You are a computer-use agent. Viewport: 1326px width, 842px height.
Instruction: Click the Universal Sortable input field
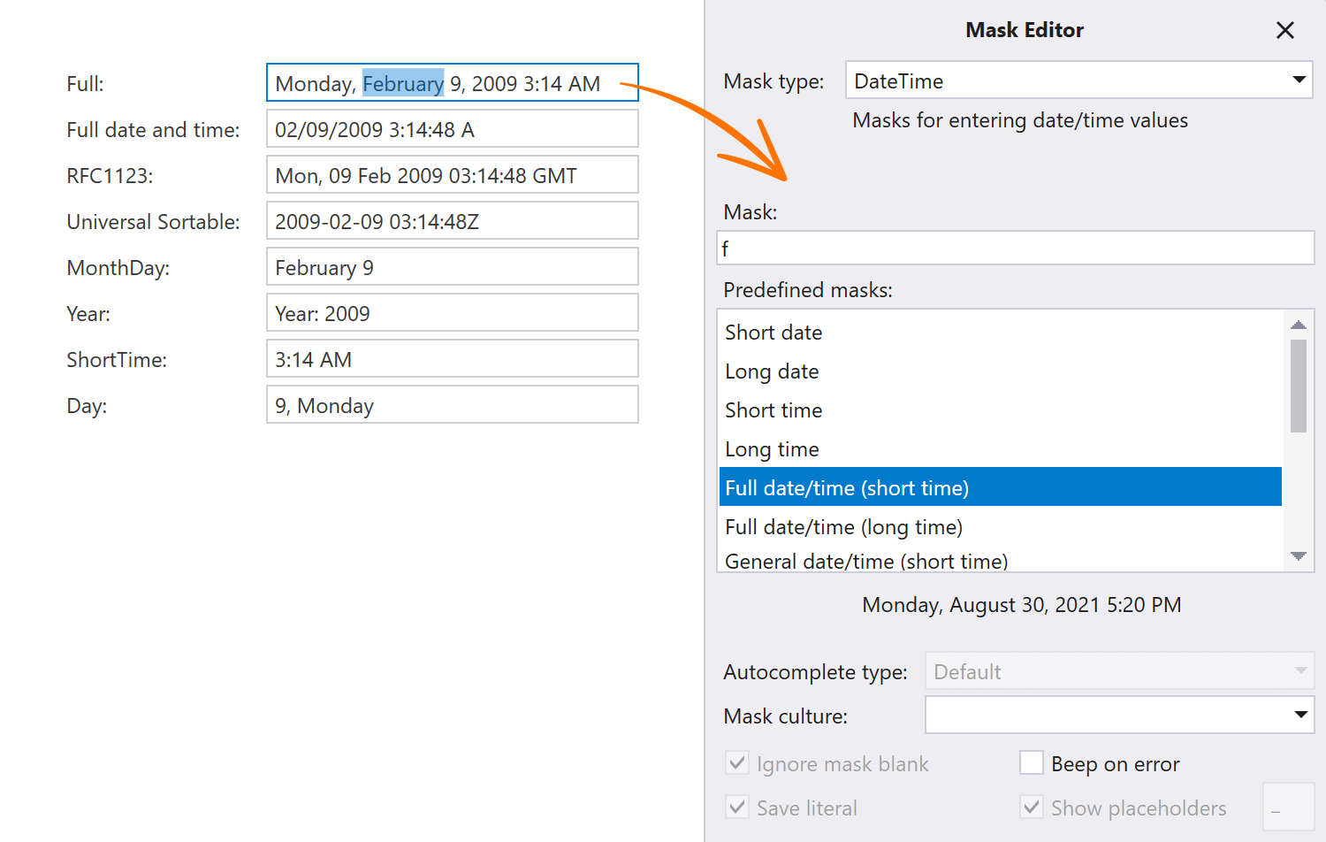(452, 221)
